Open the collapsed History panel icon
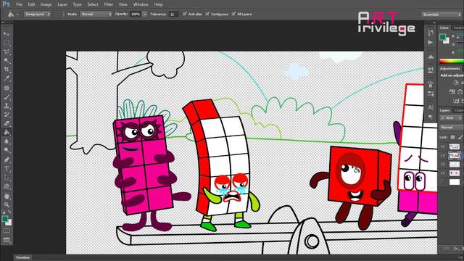464x261 pixels. pyautogui.click(x=431, y=33)
